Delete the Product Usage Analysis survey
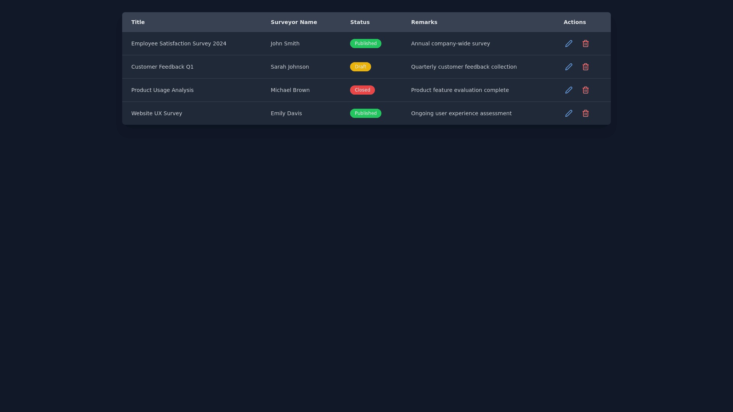733x412 pixels. pos(585,90)
